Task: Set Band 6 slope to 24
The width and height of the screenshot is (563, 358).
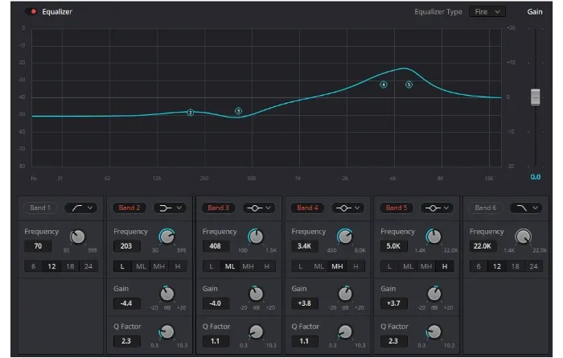Action: 533,266
